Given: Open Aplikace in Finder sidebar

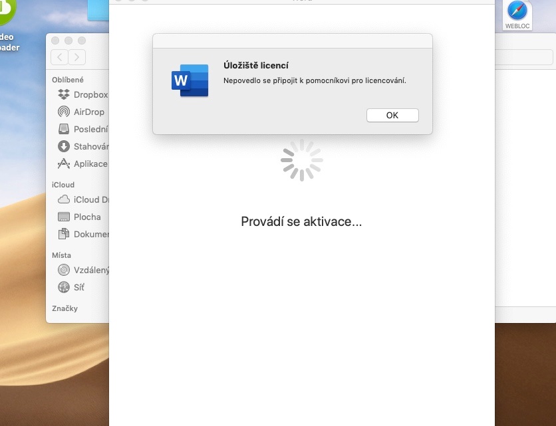Looking at the screenshot, I should [82, 163].
